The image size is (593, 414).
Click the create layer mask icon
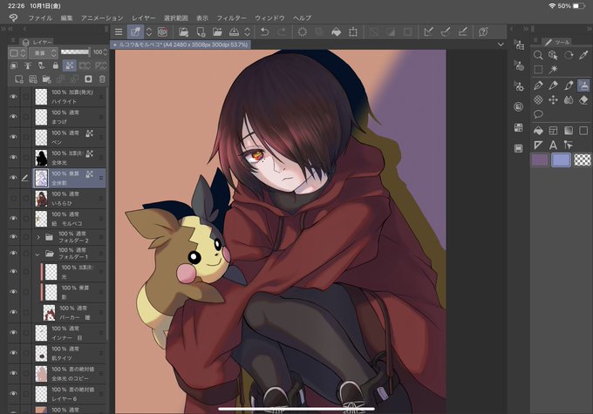[x=88, y=79]
